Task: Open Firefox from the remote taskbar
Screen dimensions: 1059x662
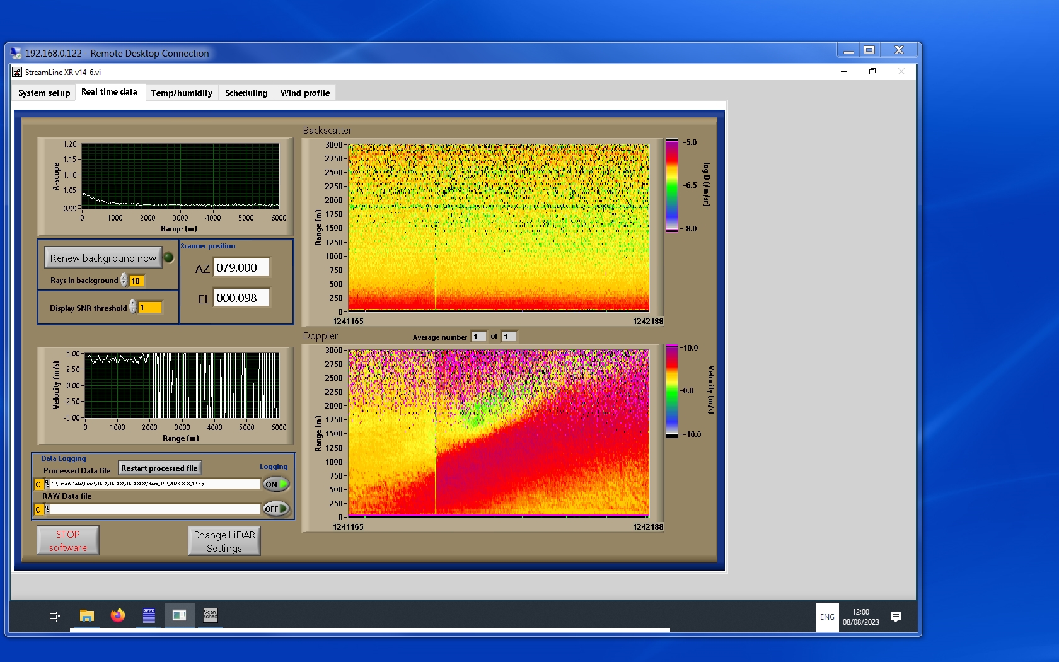Action: pos(118,615)
